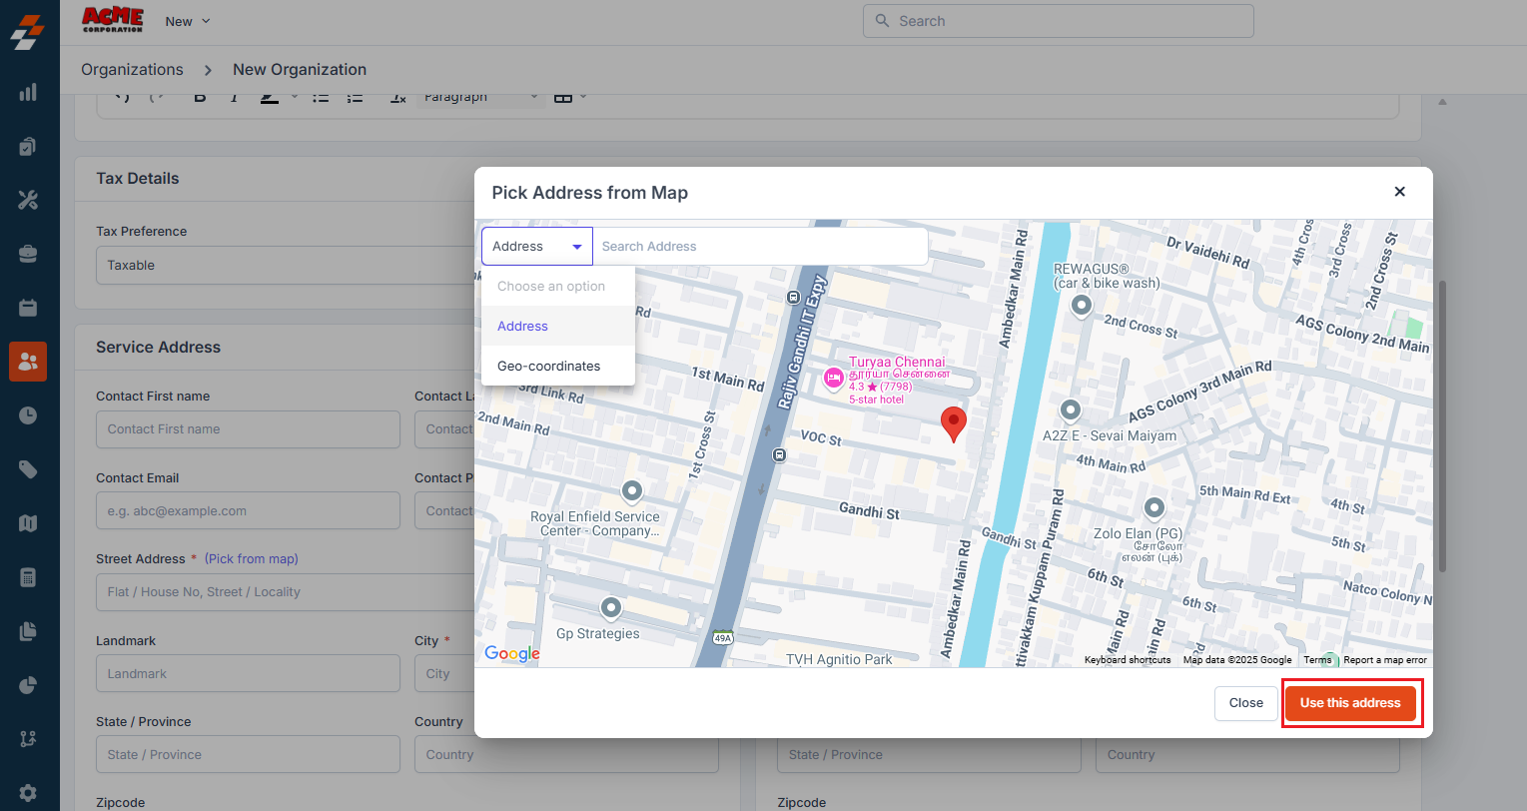1527x811 pixels.
Task: Open the New dropdown in top bar
Action: (188, 21)
